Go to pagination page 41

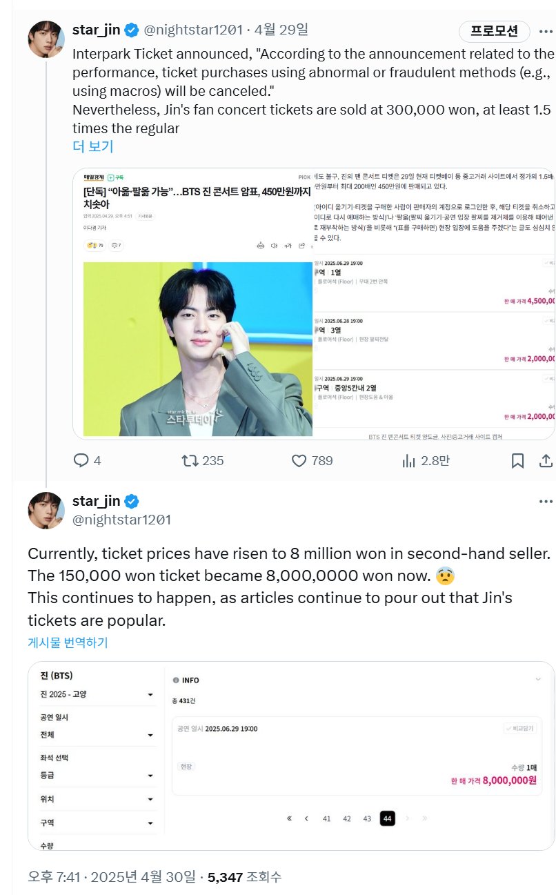click(327, 818)
